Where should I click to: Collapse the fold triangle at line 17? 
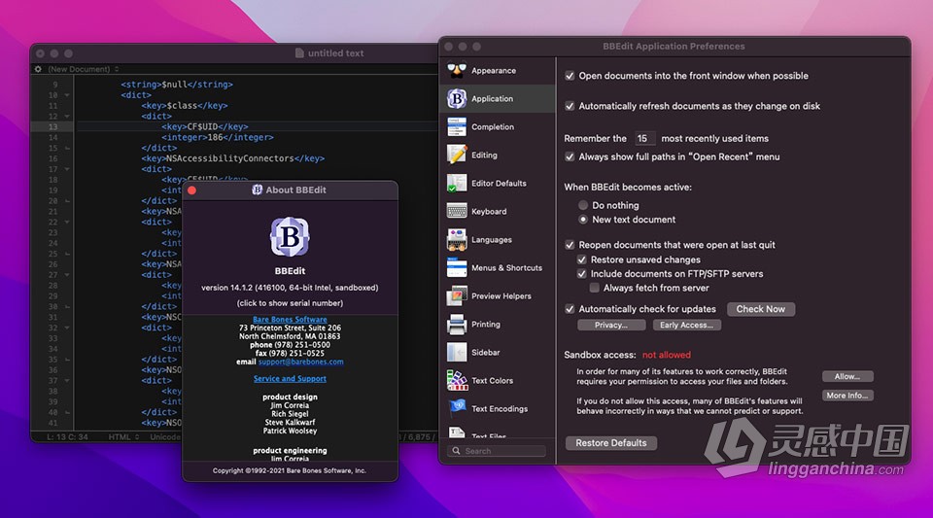coord(67,169)
